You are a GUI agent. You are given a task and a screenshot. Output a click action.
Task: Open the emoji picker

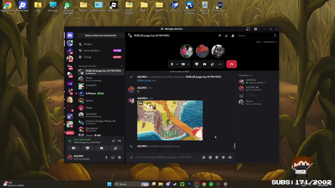(x=223, y=157)
